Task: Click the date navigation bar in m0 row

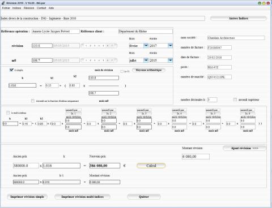Action: click(99, 60)
